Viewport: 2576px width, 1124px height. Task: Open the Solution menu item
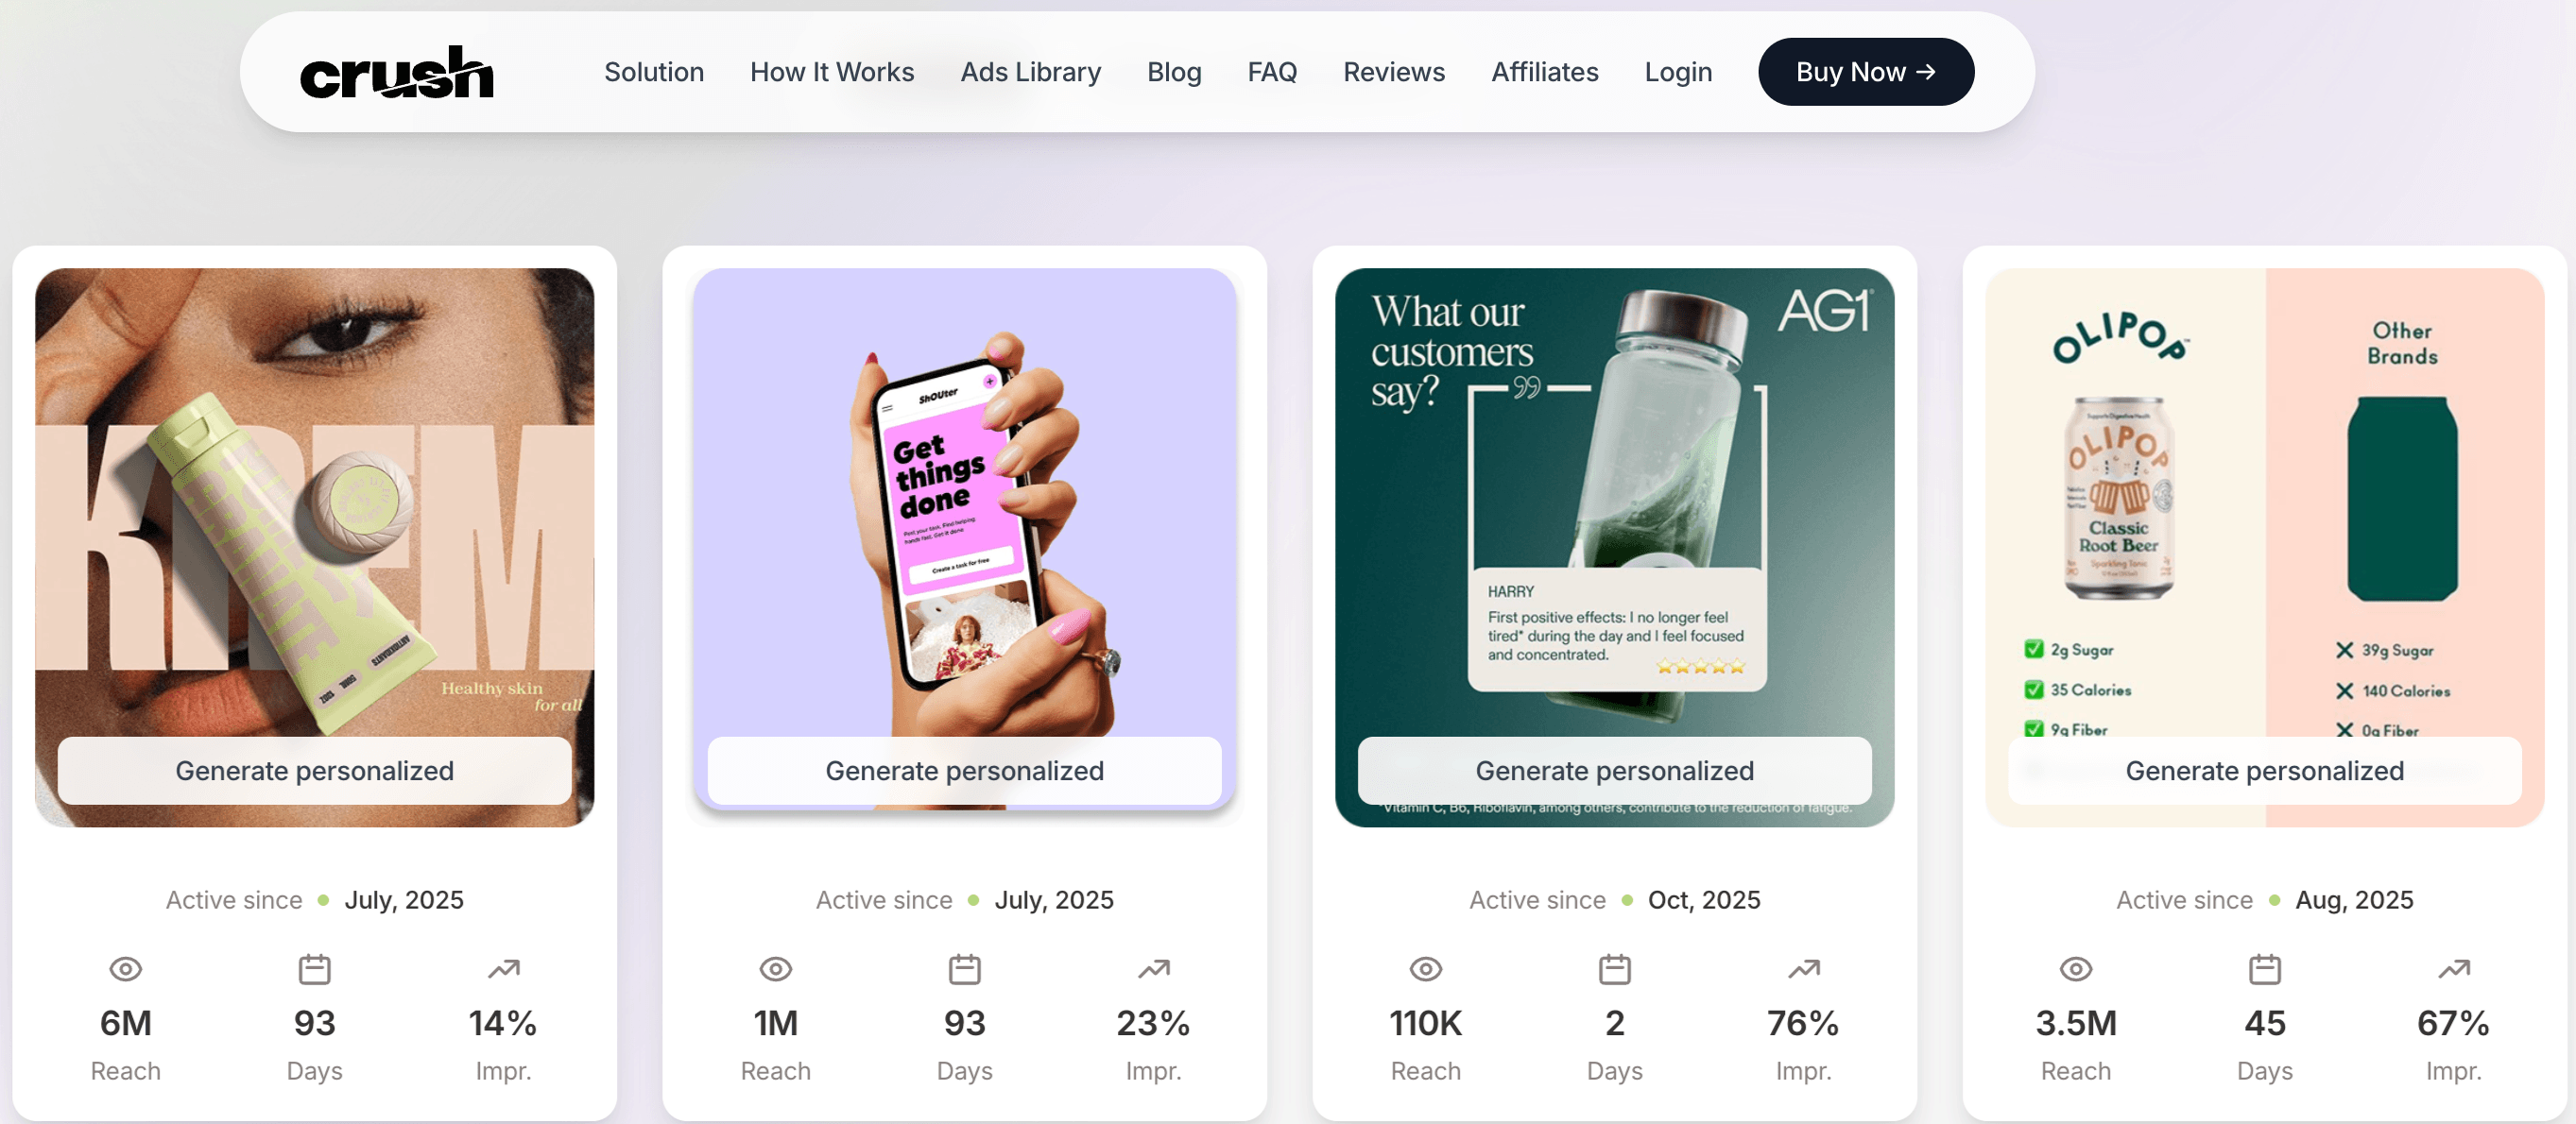point(654,72)
